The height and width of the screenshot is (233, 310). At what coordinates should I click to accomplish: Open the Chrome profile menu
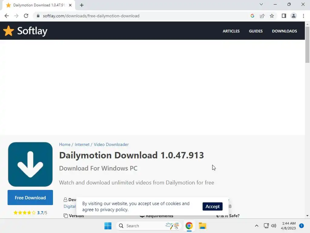click(x=294, y=16)
